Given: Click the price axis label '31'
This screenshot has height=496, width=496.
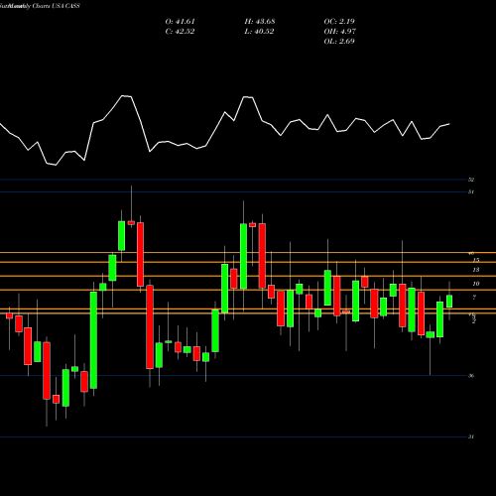Looking at the screenshot, I should coord(471,436).
